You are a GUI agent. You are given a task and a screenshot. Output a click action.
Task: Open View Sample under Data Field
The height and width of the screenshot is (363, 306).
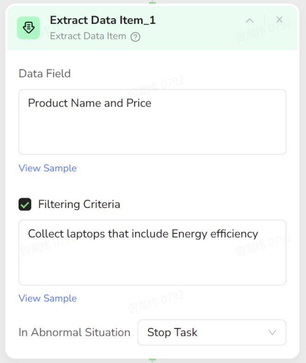click(x=48, y=168)
